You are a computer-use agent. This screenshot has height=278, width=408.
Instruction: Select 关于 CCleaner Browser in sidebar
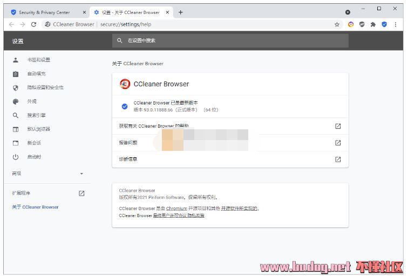click(35, 207)
